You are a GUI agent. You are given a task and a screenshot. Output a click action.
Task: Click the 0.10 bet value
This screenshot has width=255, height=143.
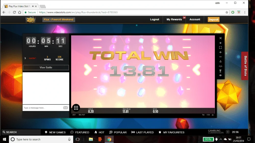pyautogui.click(x=156, y=111)
